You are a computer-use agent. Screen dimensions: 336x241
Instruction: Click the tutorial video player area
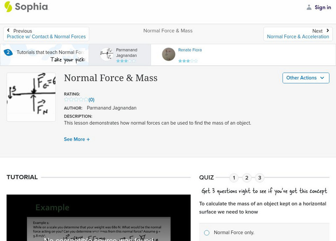pyautogui.click(x=99, y=218)
